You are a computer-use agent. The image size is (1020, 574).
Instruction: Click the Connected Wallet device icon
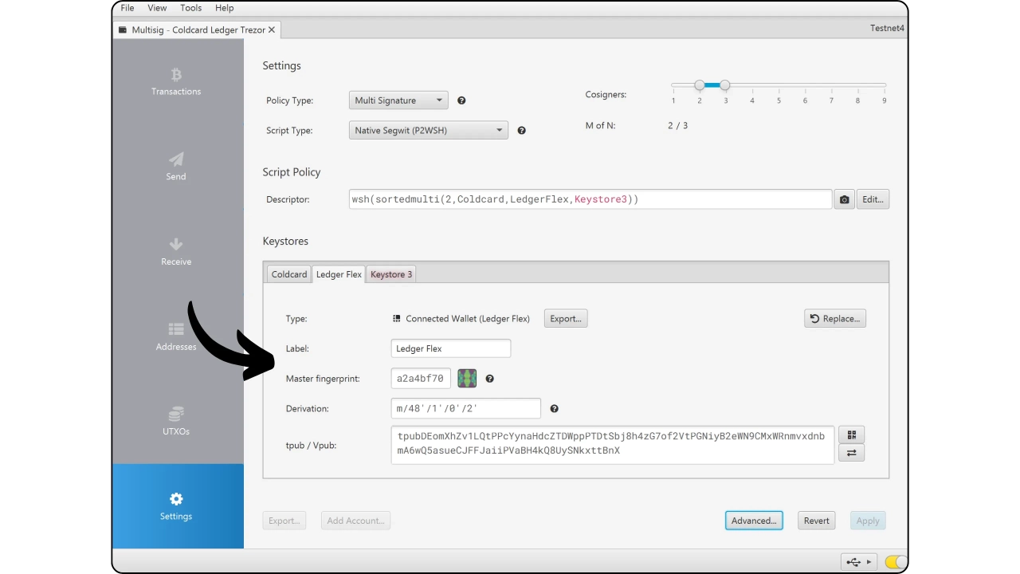coord(397,318)
